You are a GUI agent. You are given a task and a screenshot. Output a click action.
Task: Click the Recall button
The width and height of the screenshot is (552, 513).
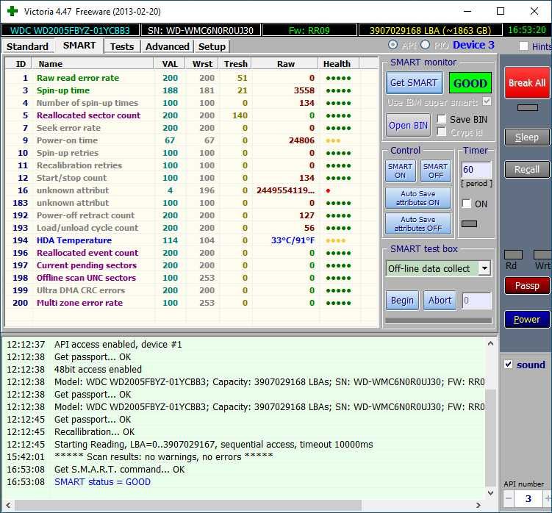[x=527, y=169]
